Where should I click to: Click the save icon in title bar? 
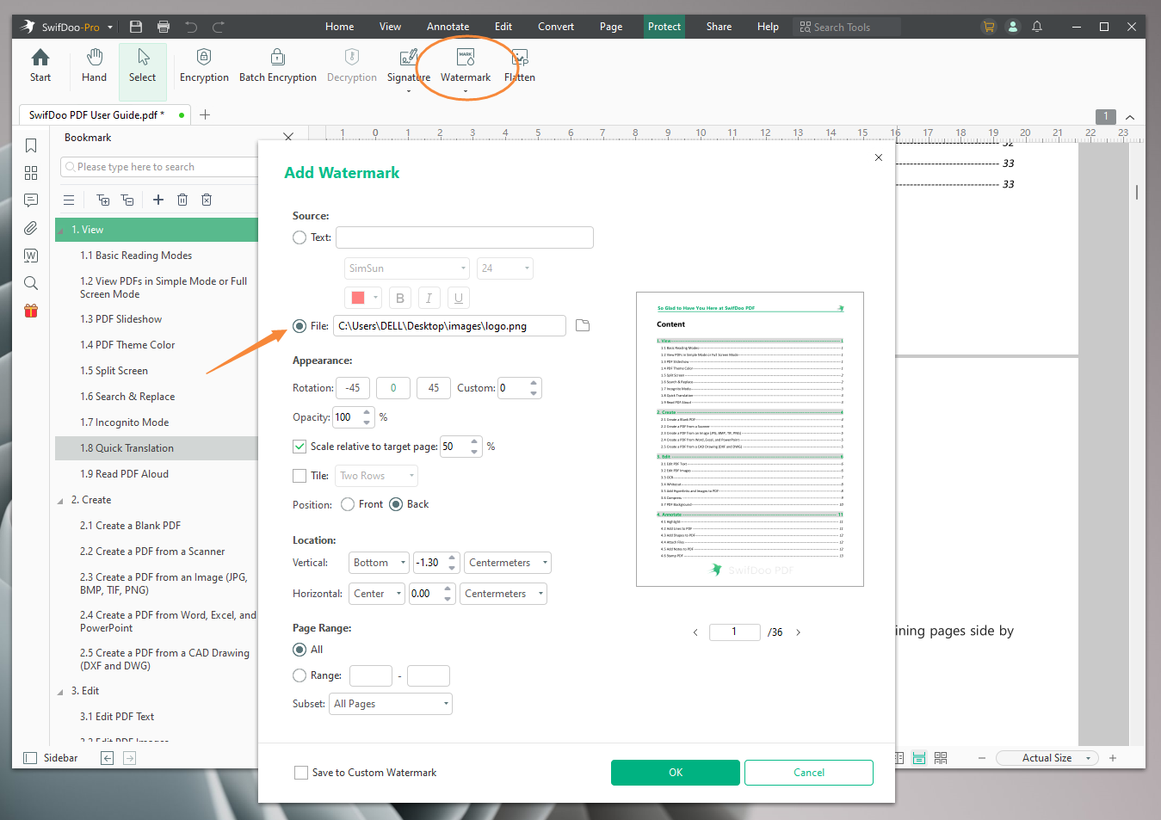(x=136, y=27)
